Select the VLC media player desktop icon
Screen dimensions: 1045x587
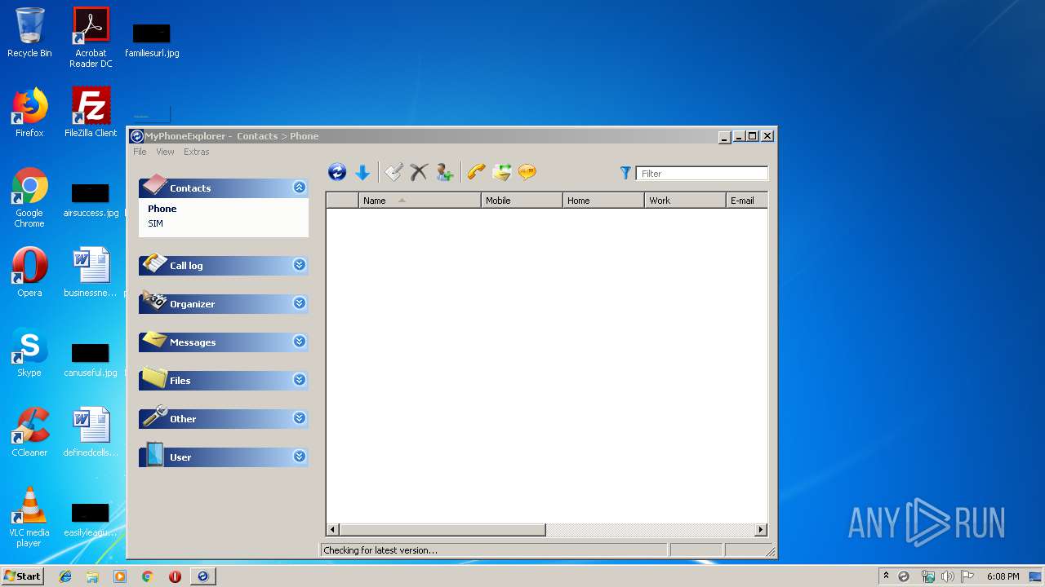click(x=29, y=518)
